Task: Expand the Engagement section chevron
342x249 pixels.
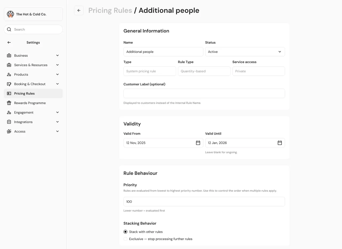Action: (x=57, y=112)
